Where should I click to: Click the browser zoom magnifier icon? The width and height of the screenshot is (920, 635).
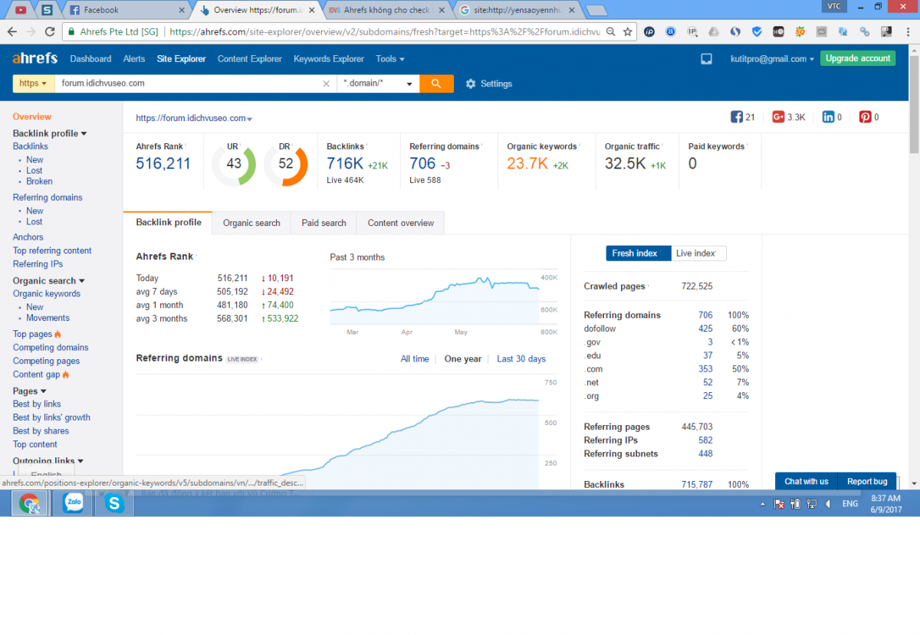[610, 32]
